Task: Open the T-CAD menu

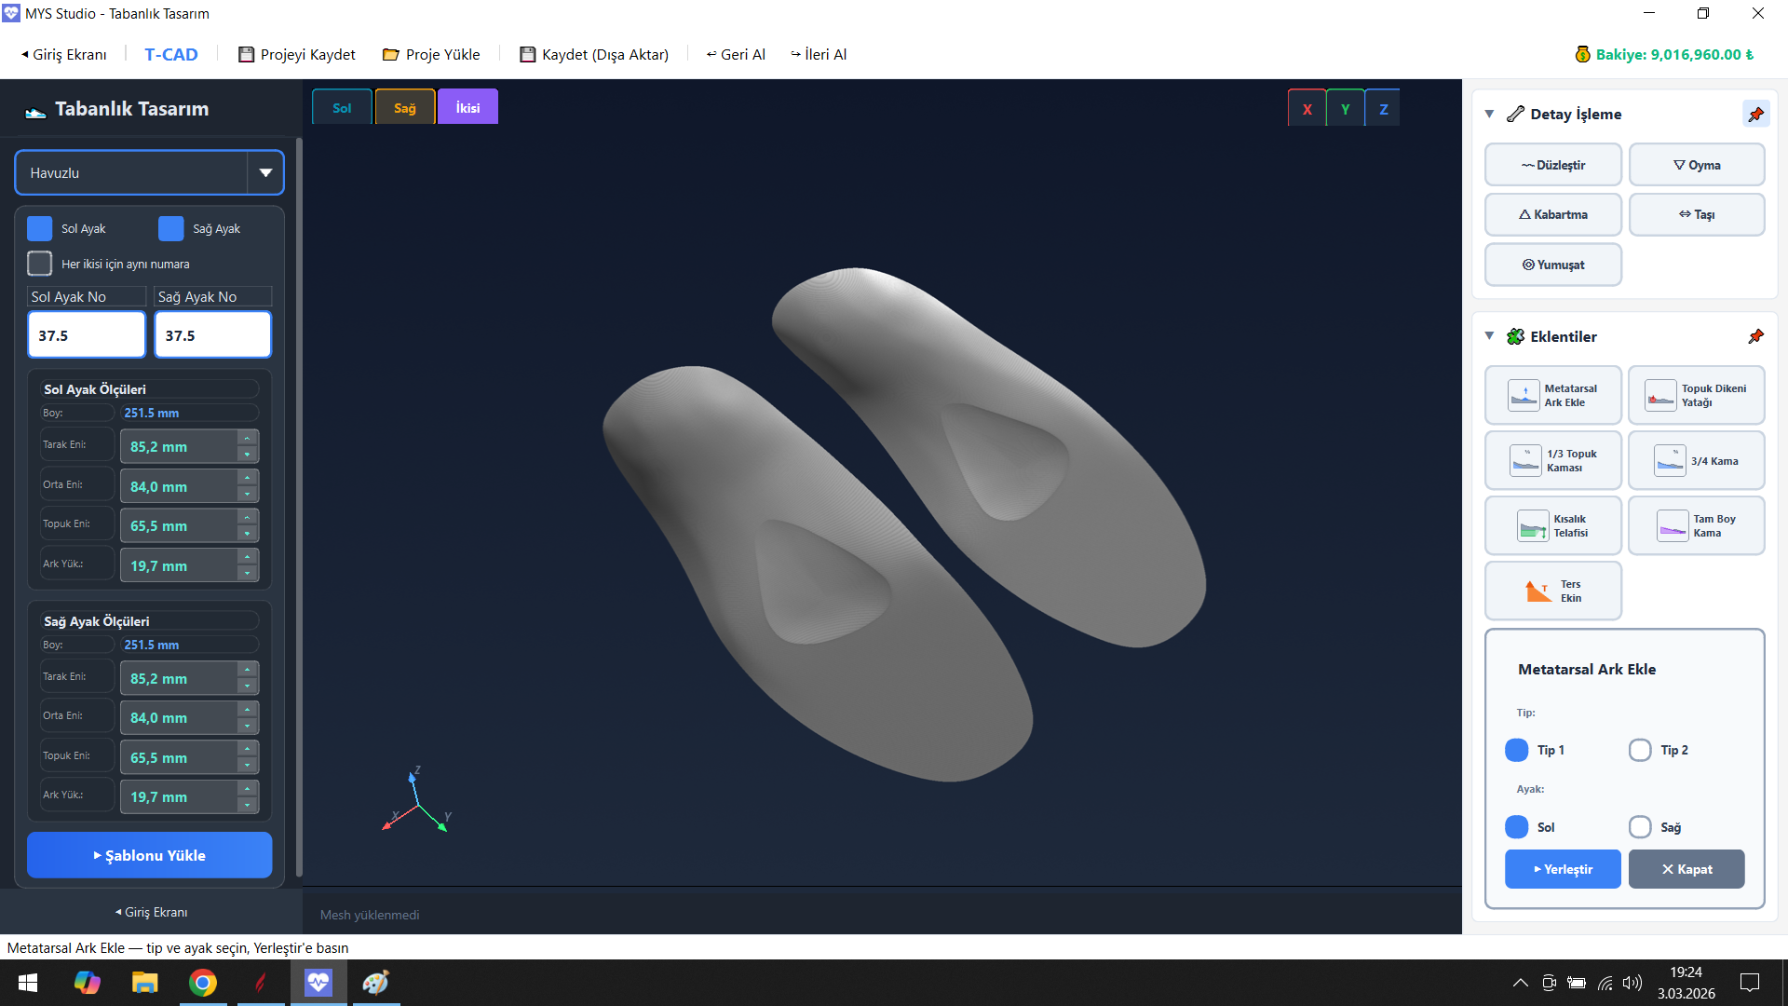Action: (171, 54)
